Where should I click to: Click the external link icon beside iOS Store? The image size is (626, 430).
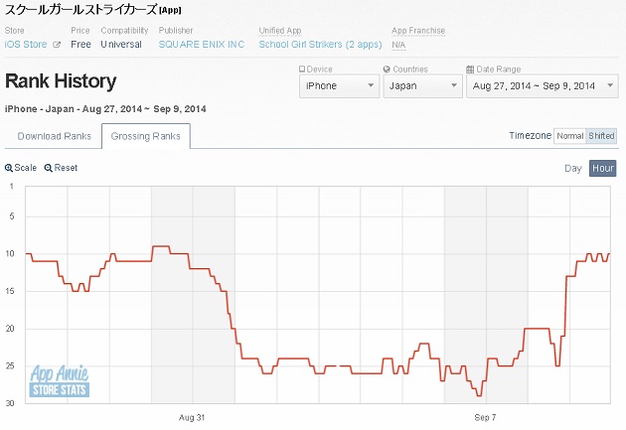(57, 45)
